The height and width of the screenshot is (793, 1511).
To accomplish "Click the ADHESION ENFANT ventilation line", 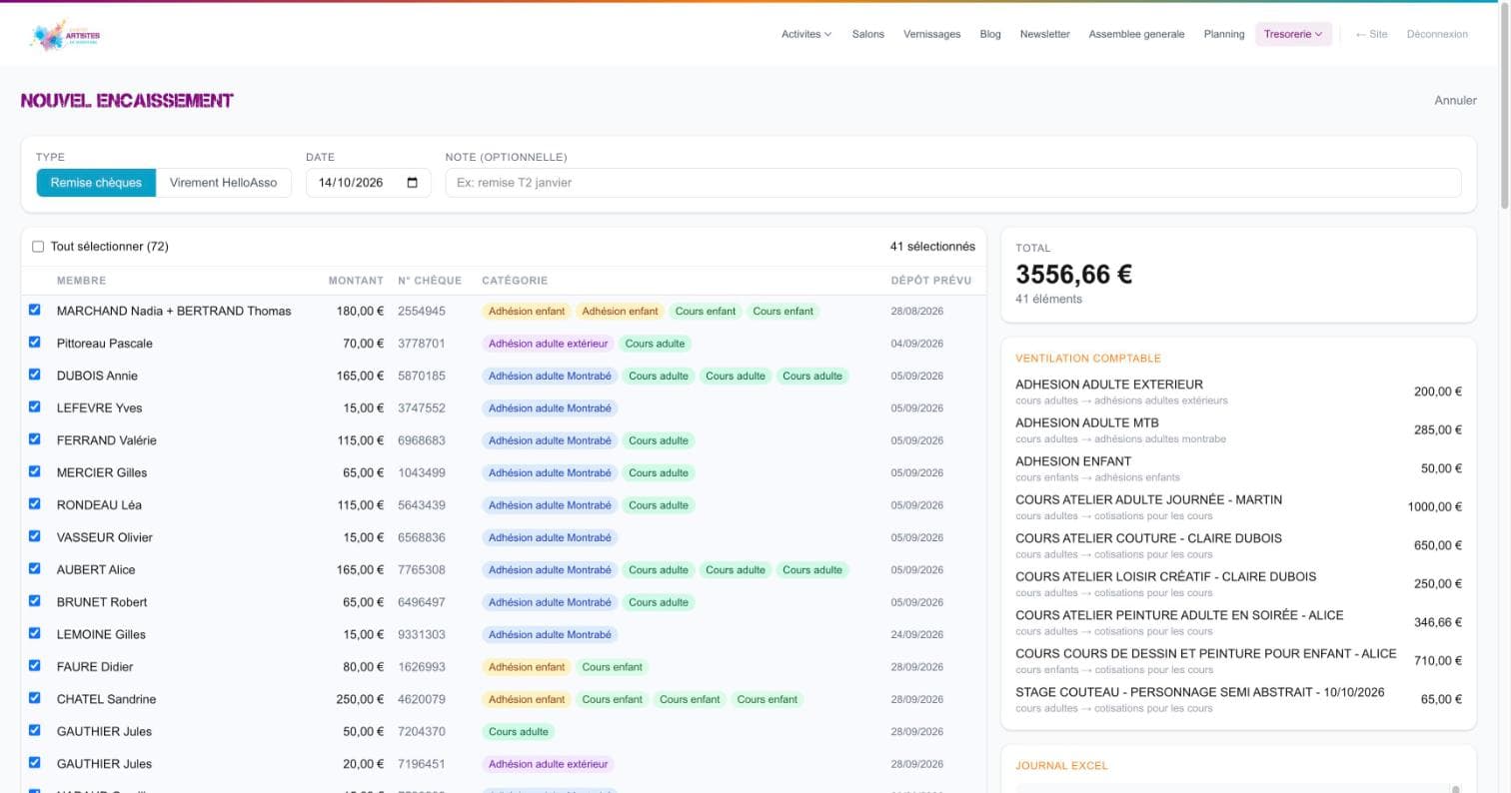I will pyautogui.click(x=1238, y=468).
